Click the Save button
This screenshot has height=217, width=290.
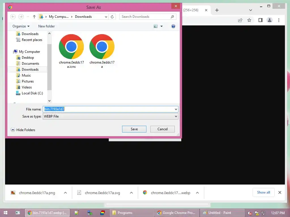[134, 129]
